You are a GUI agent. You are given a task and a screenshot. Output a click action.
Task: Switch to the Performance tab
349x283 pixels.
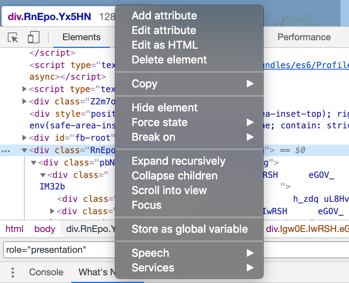click(304, 38)
